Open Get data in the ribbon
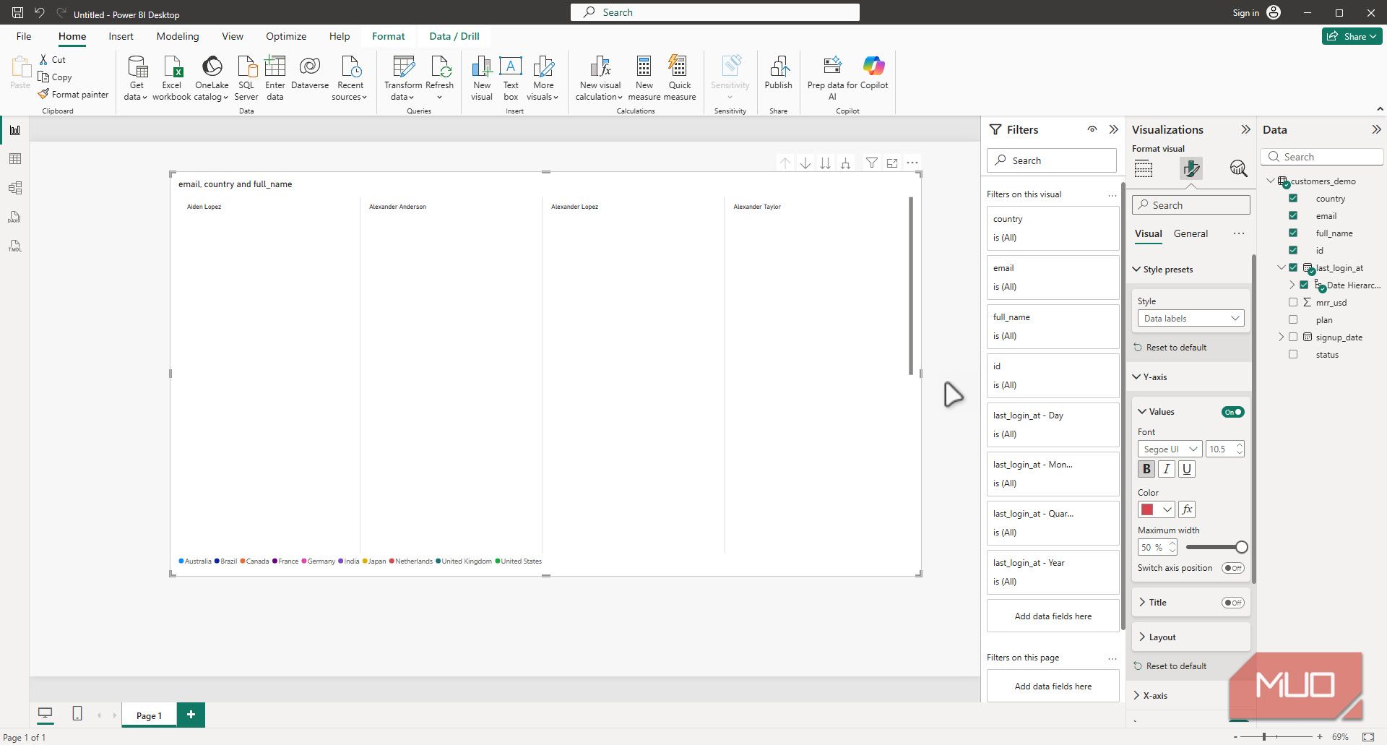This screenshot has width=1387, height=745. (137, 78)
